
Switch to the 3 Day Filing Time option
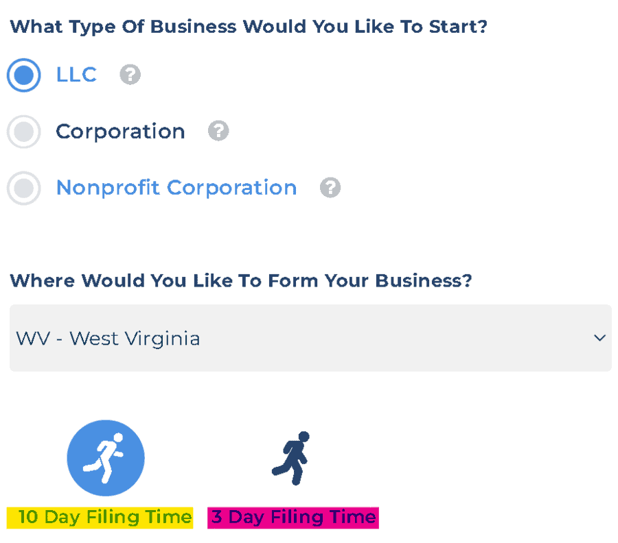pyautogui.click(x=293, y=518)
